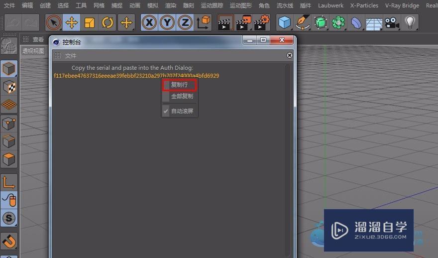438x258 pixels.
Task: Open the 雕刻 menu
Action: pos(188,5)
